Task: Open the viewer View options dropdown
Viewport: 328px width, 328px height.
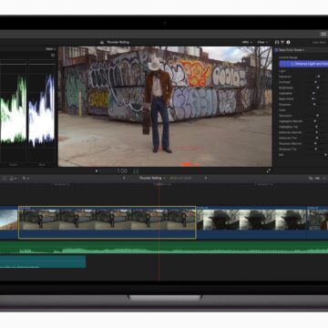Action: (x=262, y=42)
